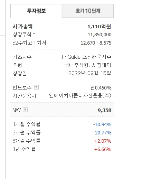
Task: Click the 3개월 수익률 value -20.77%
Action: pos(102,133)
